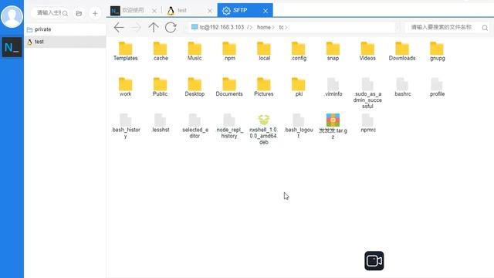Image resolution: width=494 pixels, height=278 pixels.
Task: Click the new folder icon in sidebar
Action: (x=79, y=13)
